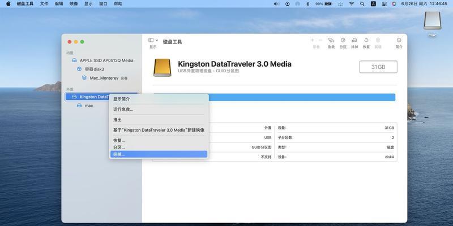Open Spotlight search magnifier icon

tap(362, 4)
